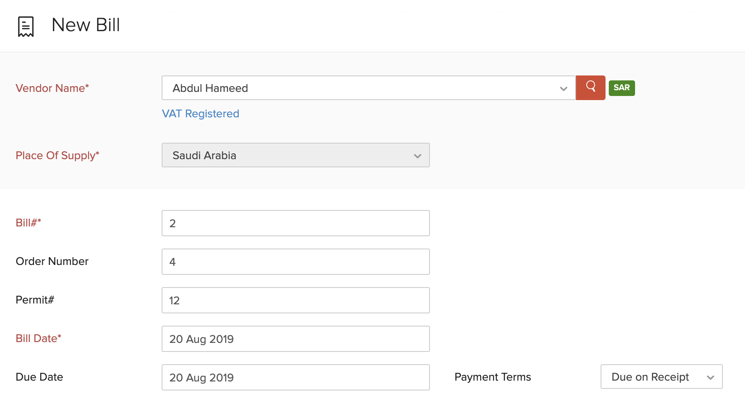Click the bill receipt icon beside New Bill
The image size is (745, 420).
coord(25,27)
